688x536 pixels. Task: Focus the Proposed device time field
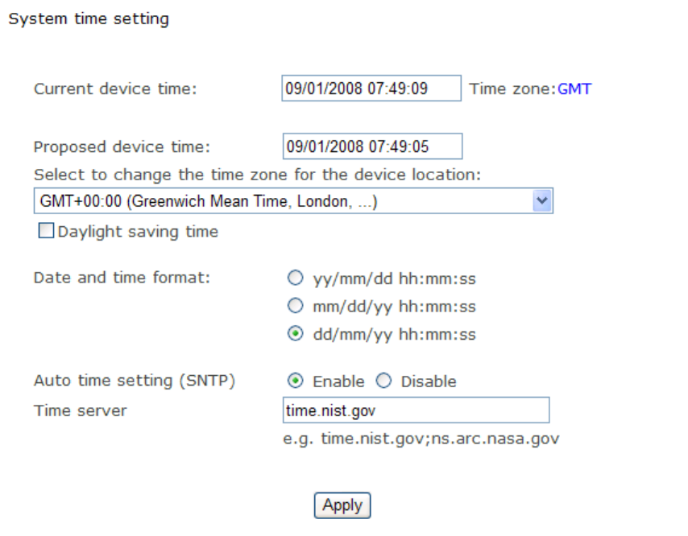(372, 146)
